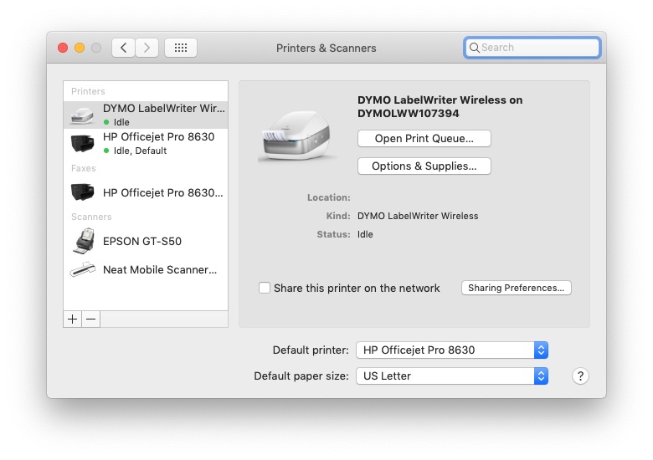Open Options & Supplies dialog
The height and width of the screenshot is (460, 653).
[424, 166]
